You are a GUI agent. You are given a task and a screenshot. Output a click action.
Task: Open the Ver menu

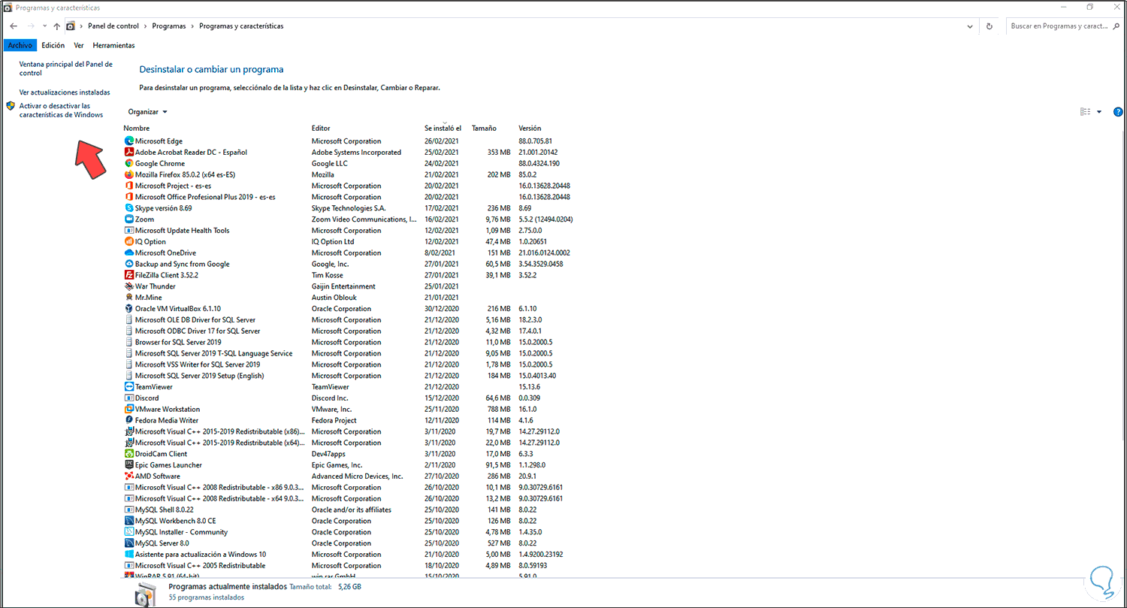[x=79, y=45]
